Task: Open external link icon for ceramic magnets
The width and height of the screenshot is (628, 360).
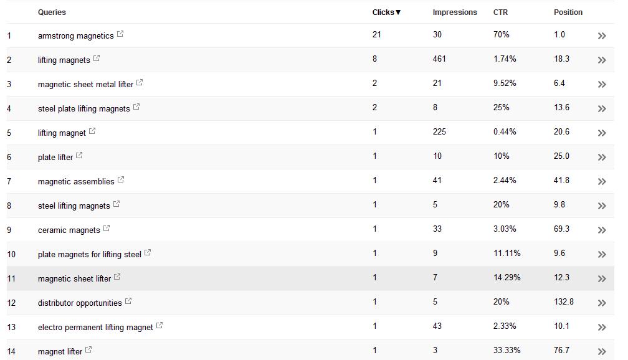Action: coord(106,228)
